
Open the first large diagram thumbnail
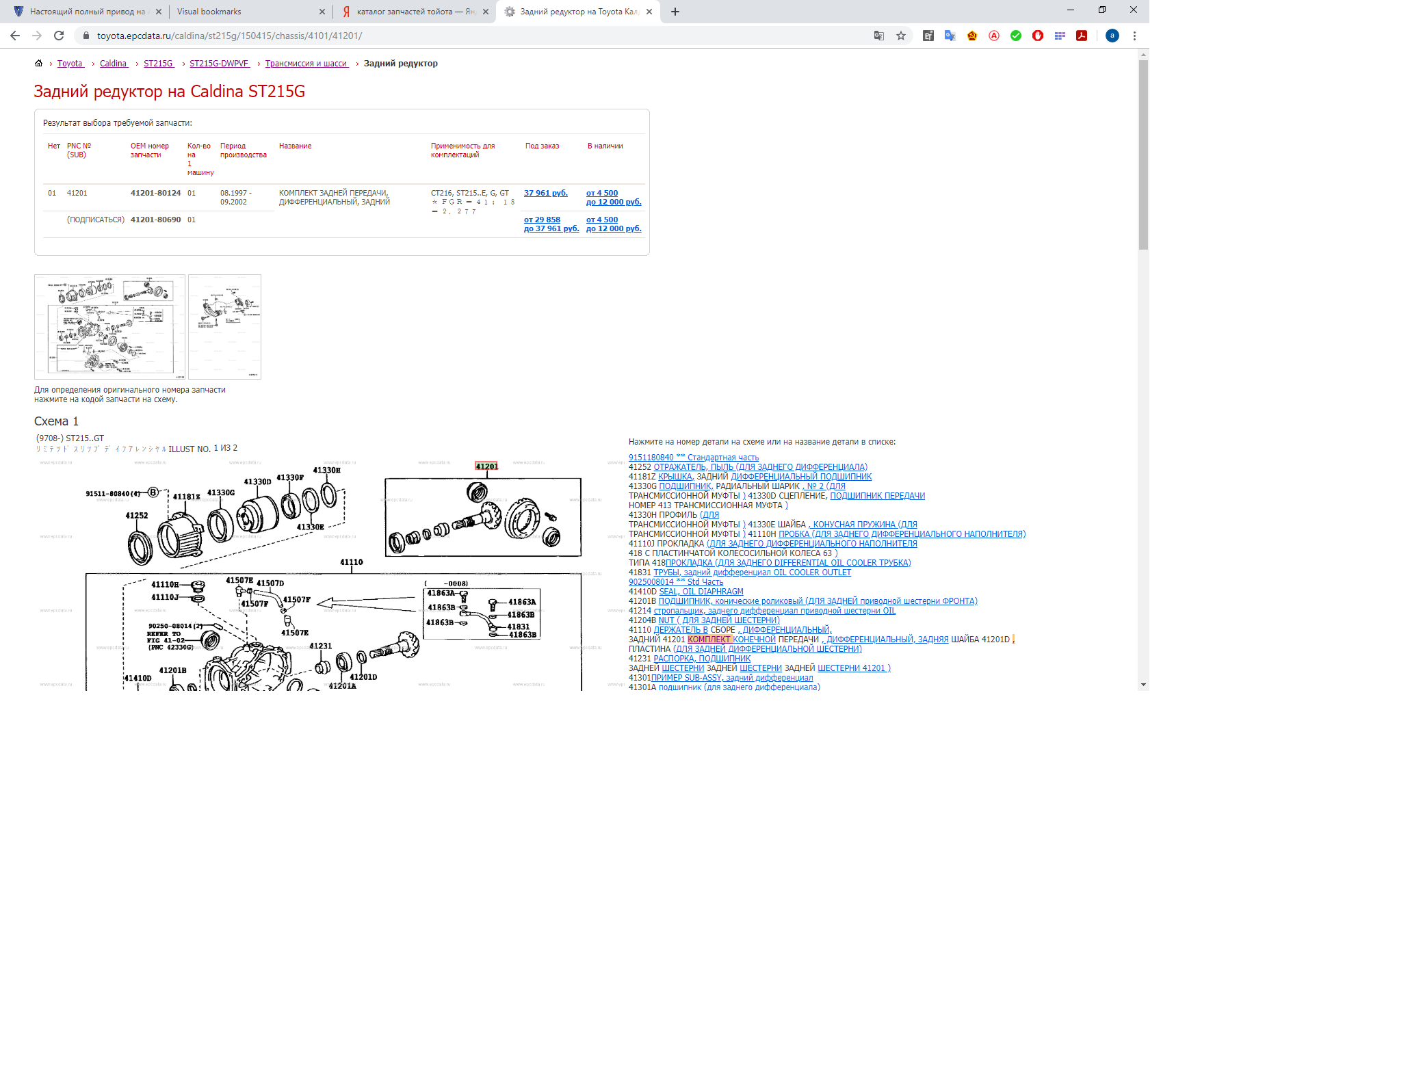pyautogui.click(x=109, y=327)
